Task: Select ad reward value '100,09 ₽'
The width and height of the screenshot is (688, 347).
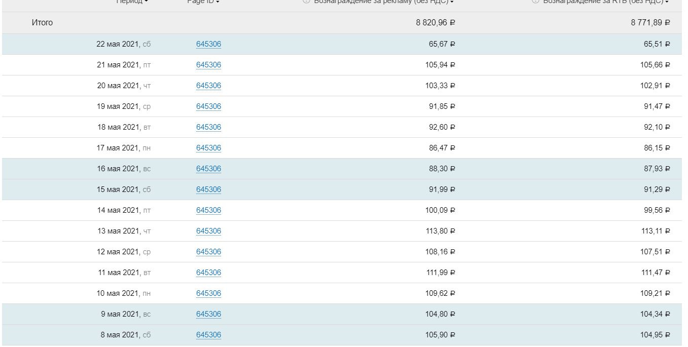Action: coord(440,210)
